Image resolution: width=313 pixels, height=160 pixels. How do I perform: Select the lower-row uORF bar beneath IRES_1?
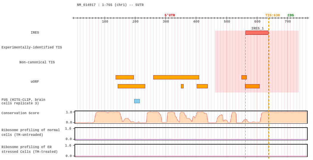pyautogui.click(x=252, y=86)
